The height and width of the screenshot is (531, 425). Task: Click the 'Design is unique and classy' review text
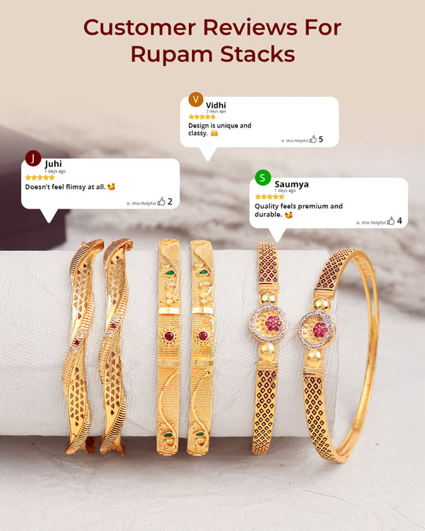pos(220,129)
